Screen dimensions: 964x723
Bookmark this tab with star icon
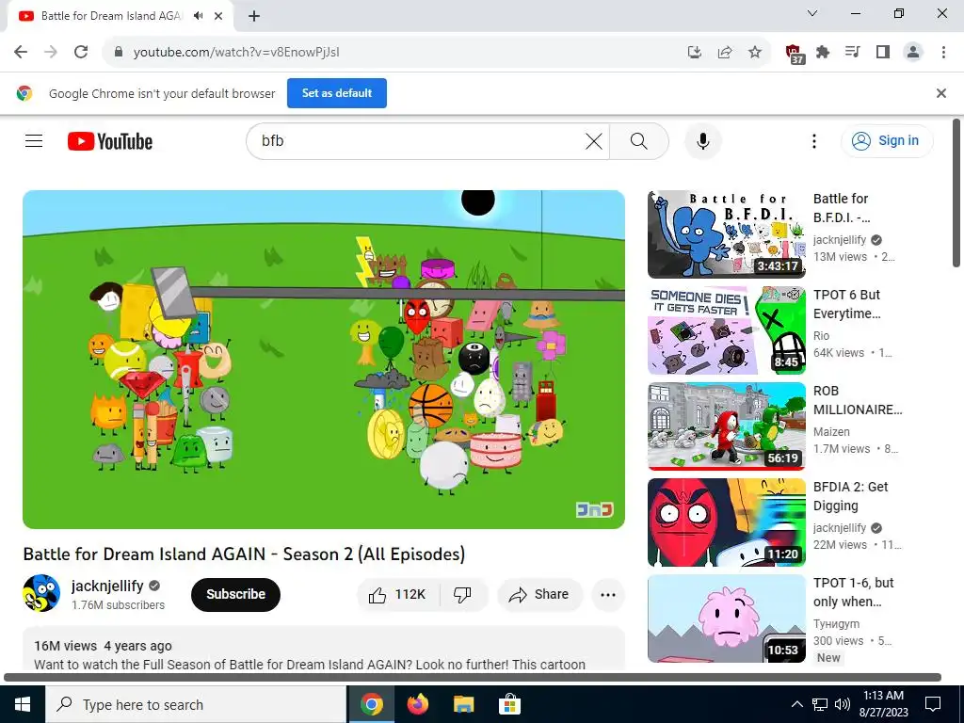755,53
